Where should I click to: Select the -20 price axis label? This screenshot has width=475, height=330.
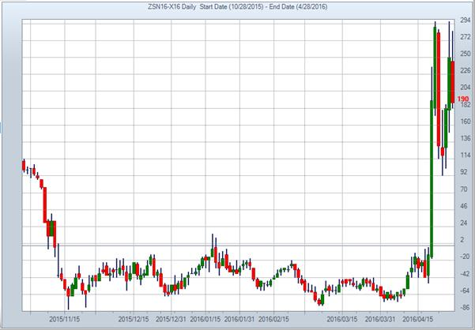pos(464,257)
